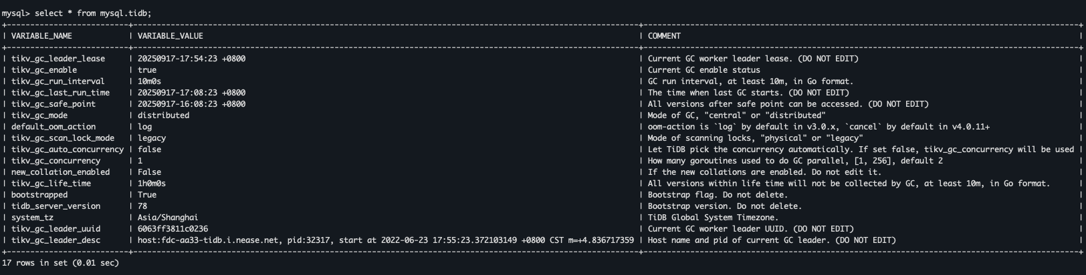
Task: Click the new_collation_enabled variable name
Action: tap(60, 172)
